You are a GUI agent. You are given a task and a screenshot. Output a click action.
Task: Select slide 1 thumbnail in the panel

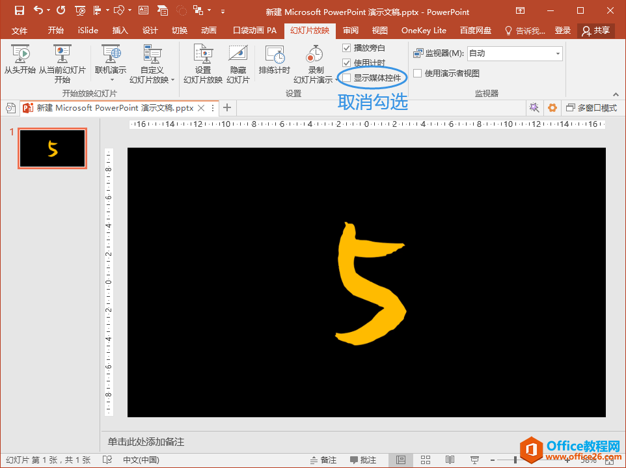pyautogui.click(x=52, y=148)
